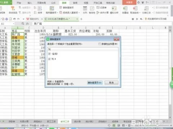Viewport: 173px width, 129px height.
Task: Click the vertical scrollbar down arrow
Action: (x=170, y=117)
